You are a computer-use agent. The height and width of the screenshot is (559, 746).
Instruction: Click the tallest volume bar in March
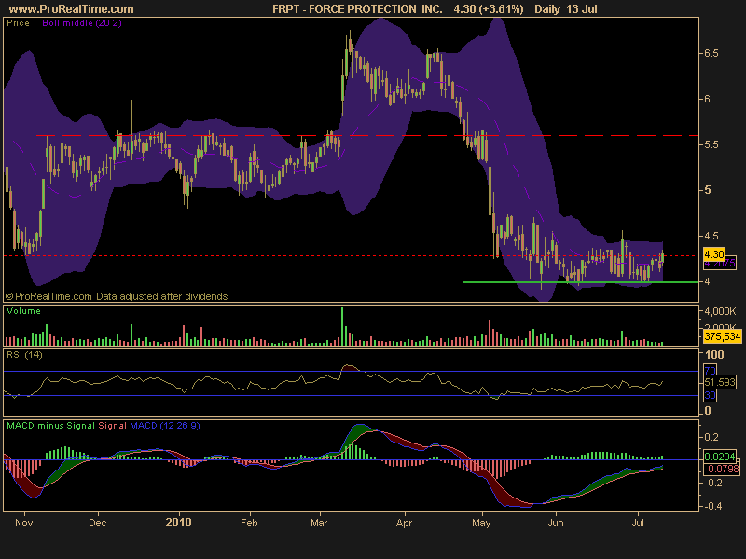tap(342, 326)
